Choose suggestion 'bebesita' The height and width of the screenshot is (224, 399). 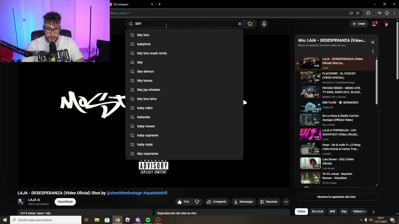[x=184, y=117]
